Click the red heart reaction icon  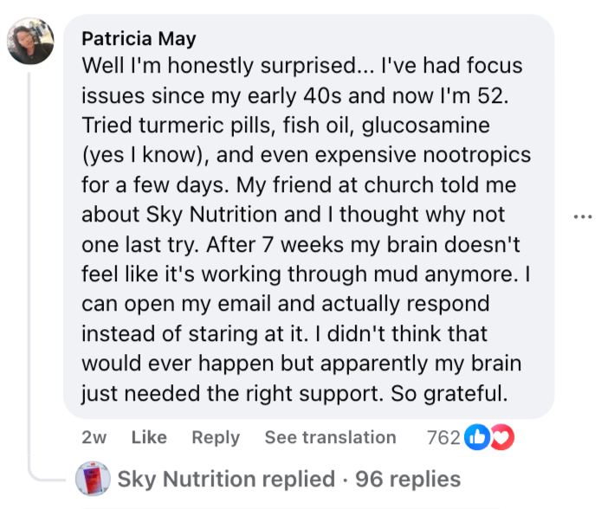pyautogui.click(x=501, y=438)
